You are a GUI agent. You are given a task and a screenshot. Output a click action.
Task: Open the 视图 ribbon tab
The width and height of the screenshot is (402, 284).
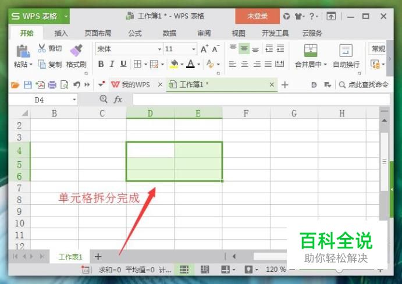[239, 33]
